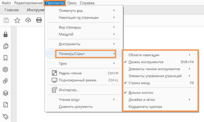Close the Просмотр menu in menu bar
This screenshot has width=204, height=122.
tap(55, 3)
